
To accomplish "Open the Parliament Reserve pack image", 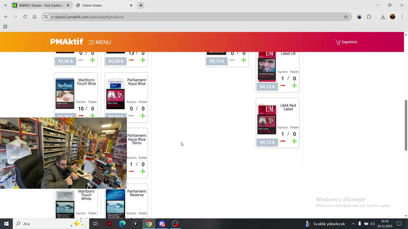I will click(x=115, y=204).
